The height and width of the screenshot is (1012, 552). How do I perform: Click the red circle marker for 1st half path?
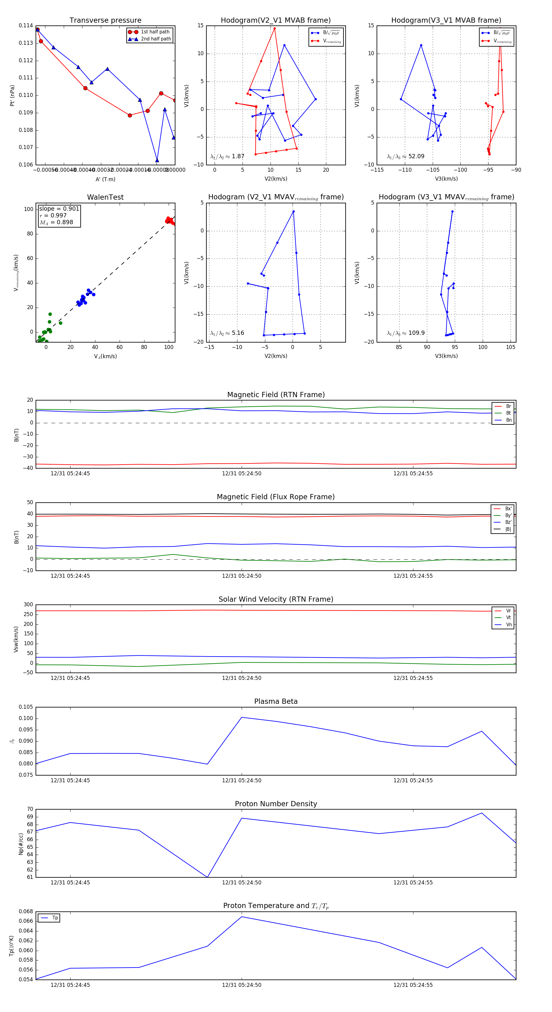click(x=133, y=32)
